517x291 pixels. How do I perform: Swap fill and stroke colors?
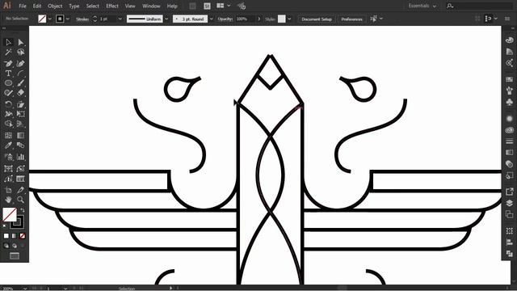coord(23,210)
